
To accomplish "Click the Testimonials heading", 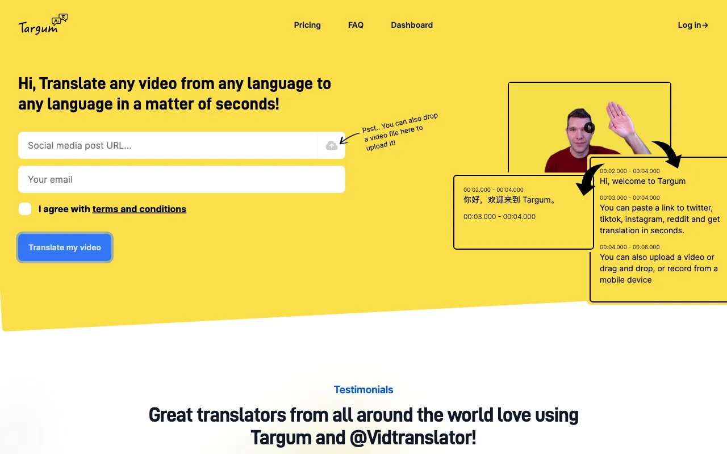I will point(363,390).
